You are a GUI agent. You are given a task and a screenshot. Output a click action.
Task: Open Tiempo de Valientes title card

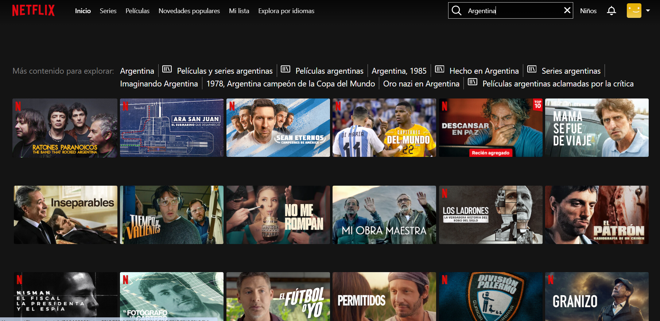coord(172,215)
